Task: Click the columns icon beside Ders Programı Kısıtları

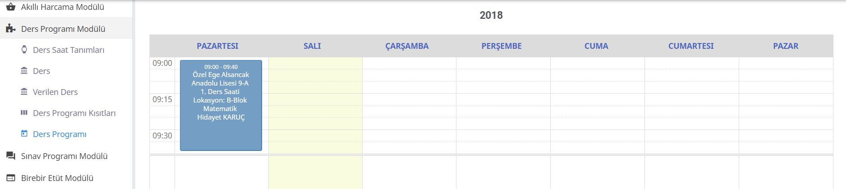Action: coord(24,112)
